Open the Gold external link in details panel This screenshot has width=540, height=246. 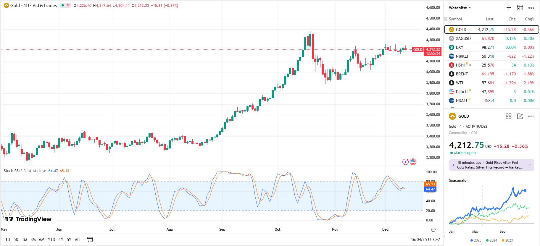point(460,127)
